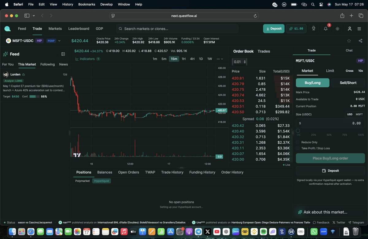This screenshot has height=239, width=368.
Task: Select Sell/Short side
Action: tap(348, 83)
